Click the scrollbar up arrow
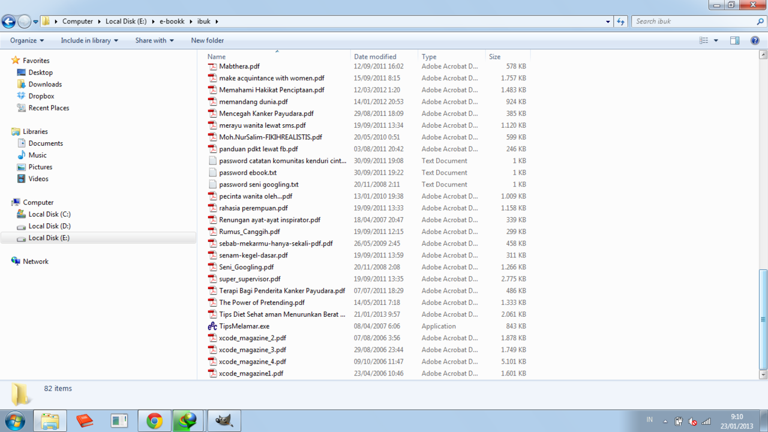Screen dimensions: 768x432 (763, 55)
